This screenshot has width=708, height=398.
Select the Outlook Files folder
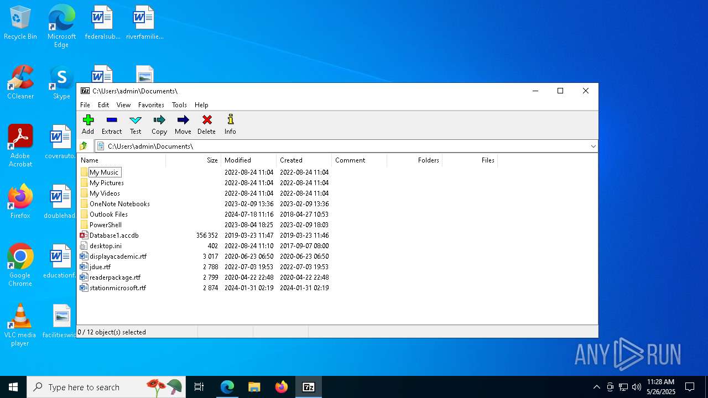(108, 214)
